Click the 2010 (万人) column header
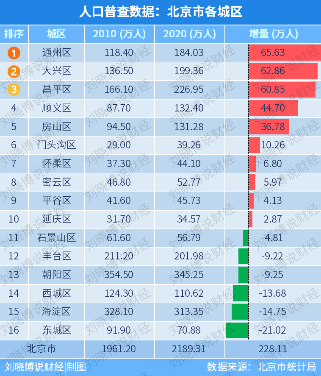Screen dimensions: 321x376 [x=119, y=34]
